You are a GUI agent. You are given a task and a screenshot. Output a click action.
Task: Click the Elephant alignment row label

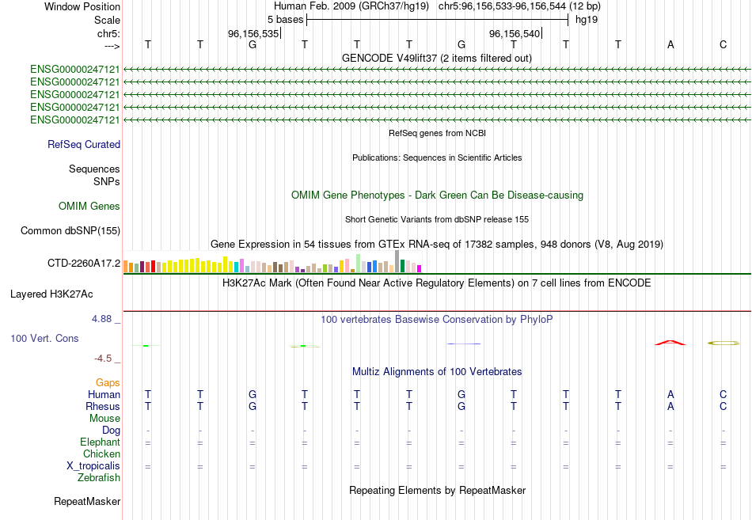click(100, 442)
